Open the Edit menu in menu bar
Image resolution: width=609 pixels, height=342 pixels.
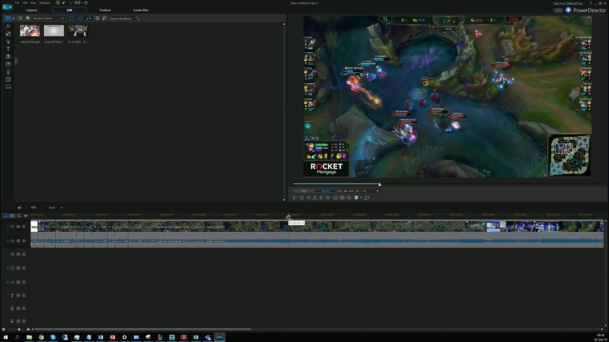tap(25, 3)
